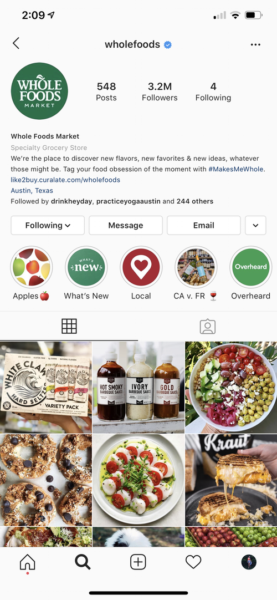Image resolution: width=277 pixels, height=600 pixels.
Task: Switch to the tagged photos tab
Action: click(207, 327)
